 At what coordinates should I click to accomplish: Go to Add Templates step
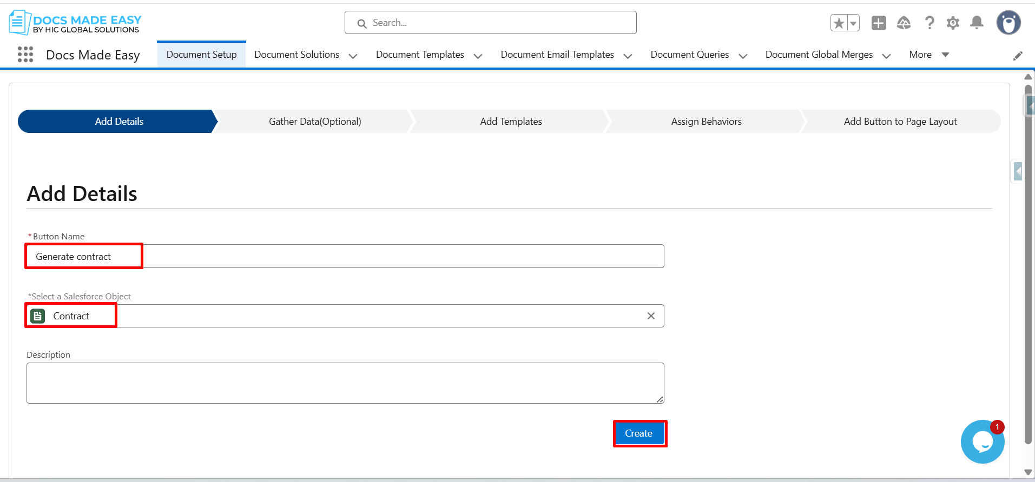(510, 122)
